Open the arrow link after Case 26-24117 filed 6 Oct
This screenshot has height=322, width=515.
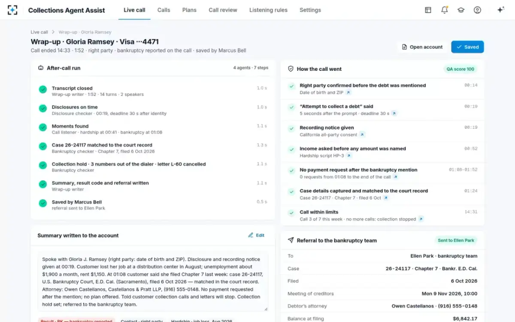386,198
